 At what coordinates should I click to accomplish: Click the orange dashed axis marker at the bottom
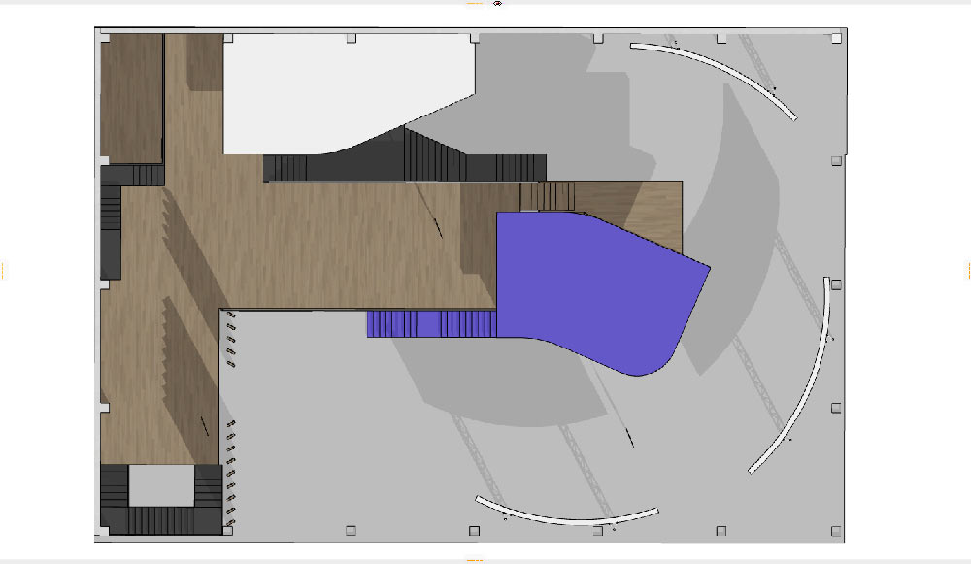pos(475,560)
